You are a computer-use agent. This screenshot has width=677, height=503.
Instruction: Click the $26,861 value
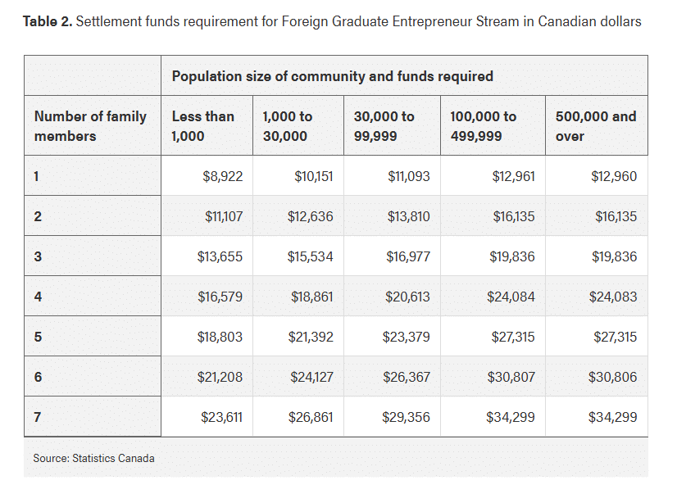click(311, 417)
